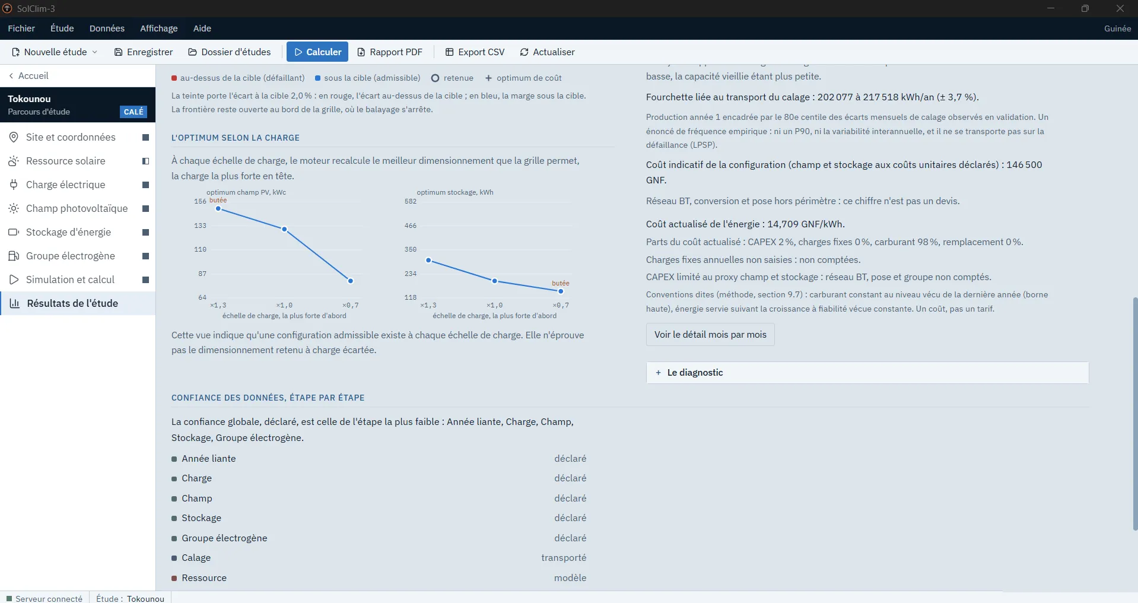Click the butée point on stockage chart
This screenshot has width=1138, height=603.
coord(561,291)
